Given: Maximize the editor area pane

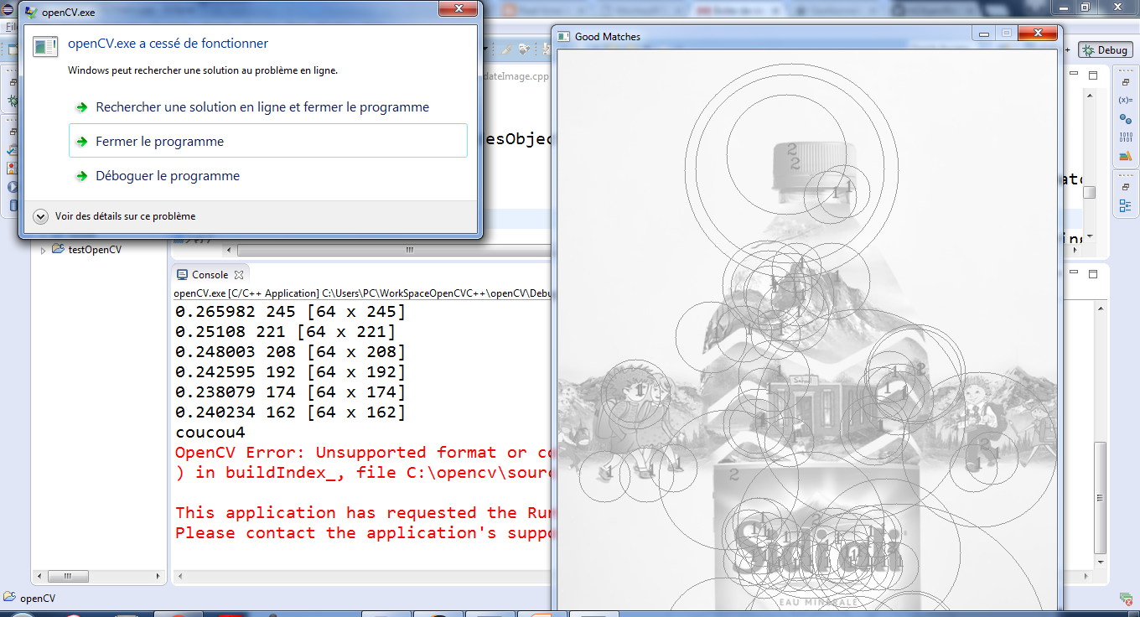Looking at the screenshot, I should click(1092, 75).
